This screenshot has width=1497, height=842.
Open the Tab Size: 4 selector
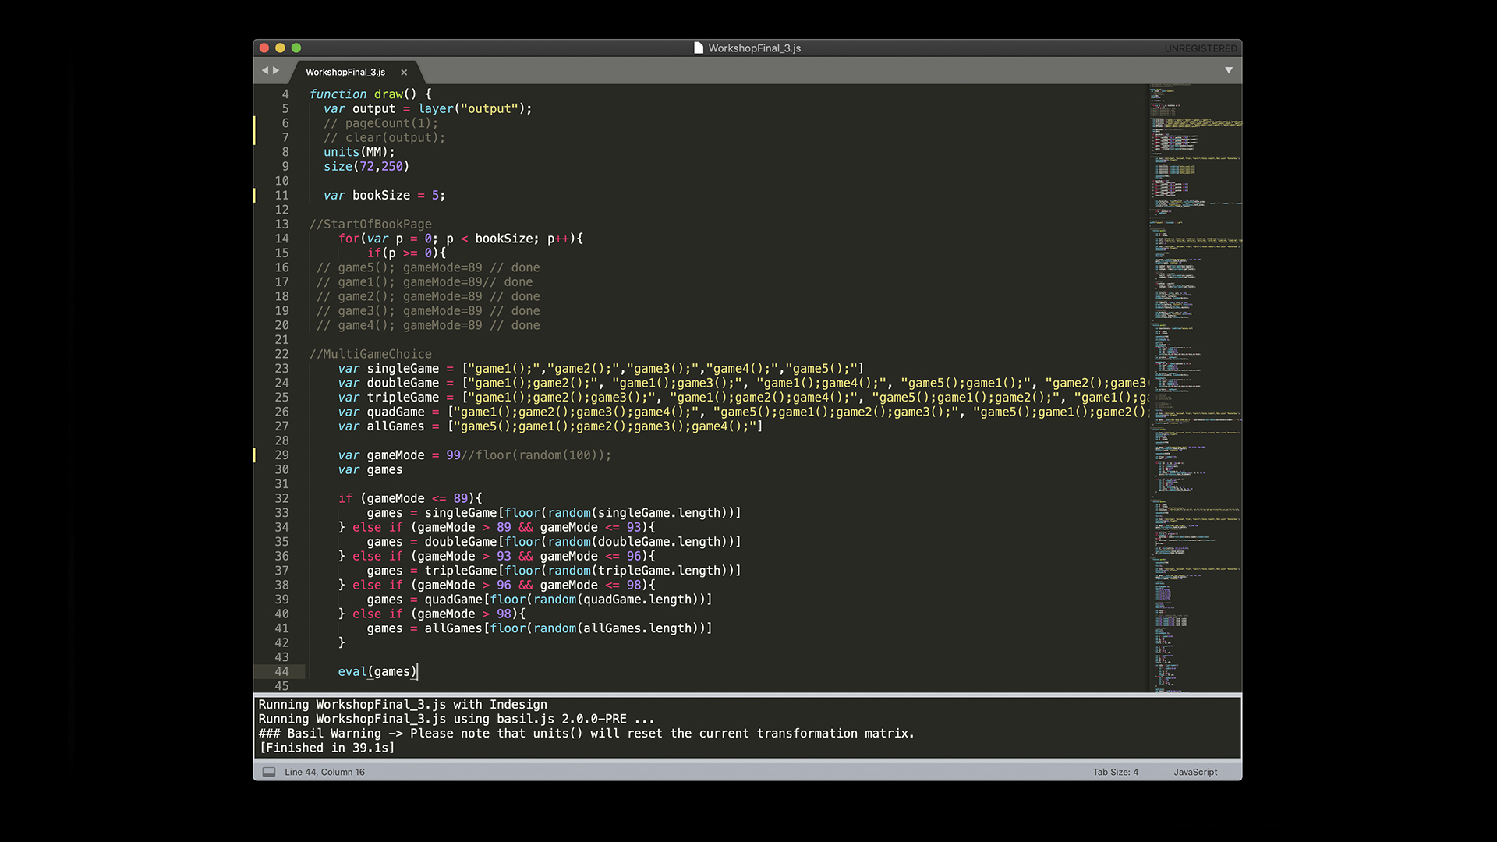click(x=1115, y=772)
